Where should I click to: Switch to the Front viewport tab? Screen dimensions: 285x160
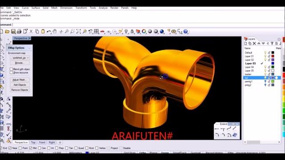(x=42, y=142)
